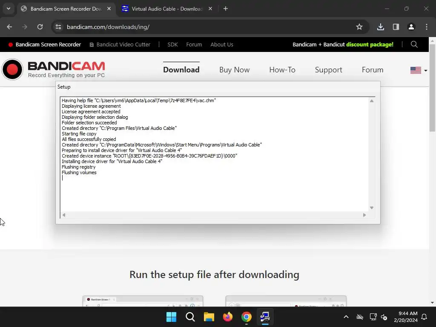436x327 pixels.
Task: Click Setup log scroll right arrow
Action: click(364, 215)
